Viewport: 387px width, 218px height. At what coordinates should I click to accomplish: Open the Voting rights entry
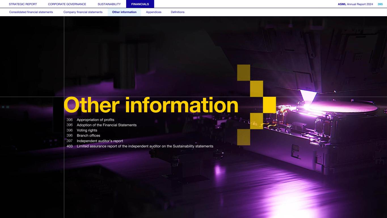coord(87,130)
